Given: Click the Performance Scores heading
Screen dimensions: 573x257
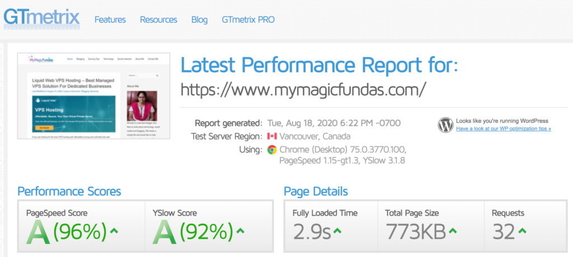Looking at the screenshot, I should point(69,191).
